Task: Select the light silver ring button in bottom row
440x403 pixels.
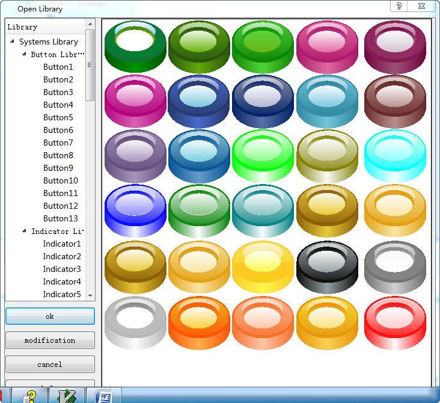Action: (135, 322)
